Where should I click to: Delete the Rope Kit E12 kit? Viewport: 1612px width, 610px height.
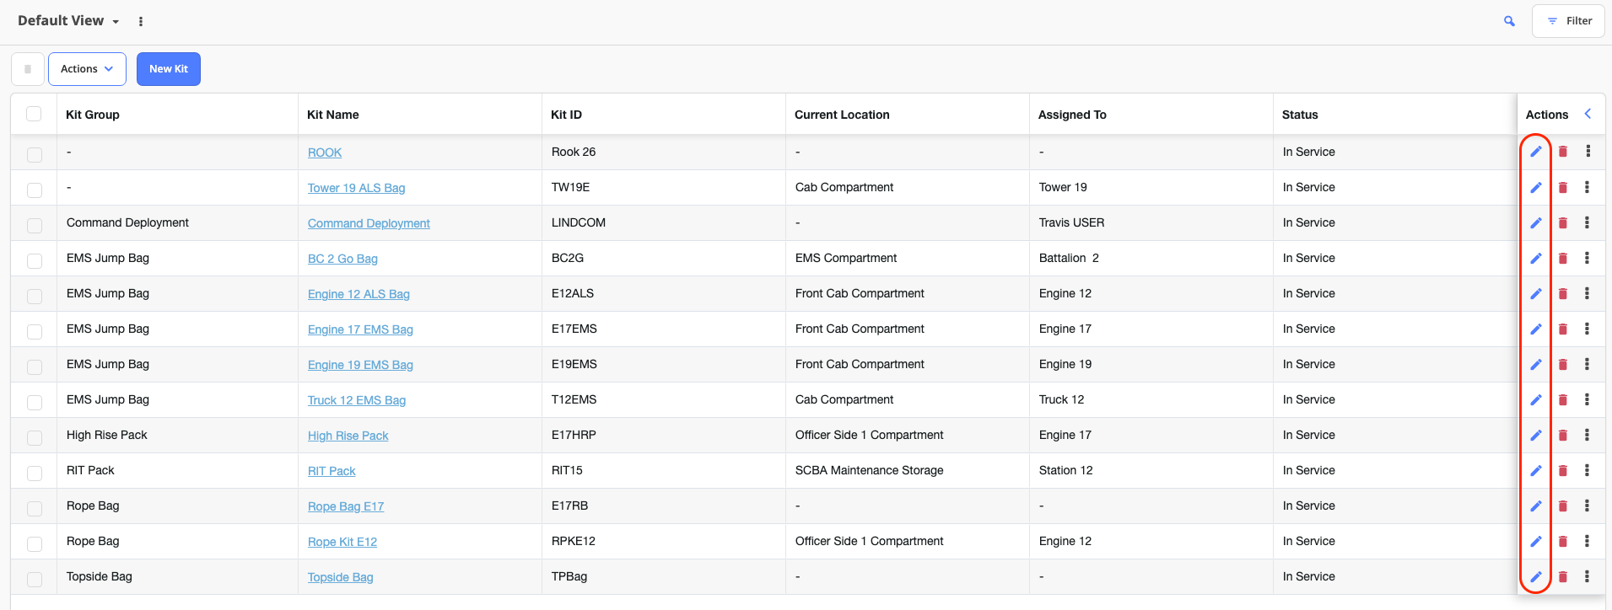(x=1562, y=541)
